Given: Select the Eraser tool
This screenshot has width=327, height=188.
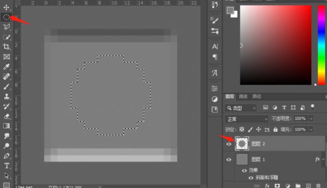Looking at the screenshot, I should [x=7, y=116].
